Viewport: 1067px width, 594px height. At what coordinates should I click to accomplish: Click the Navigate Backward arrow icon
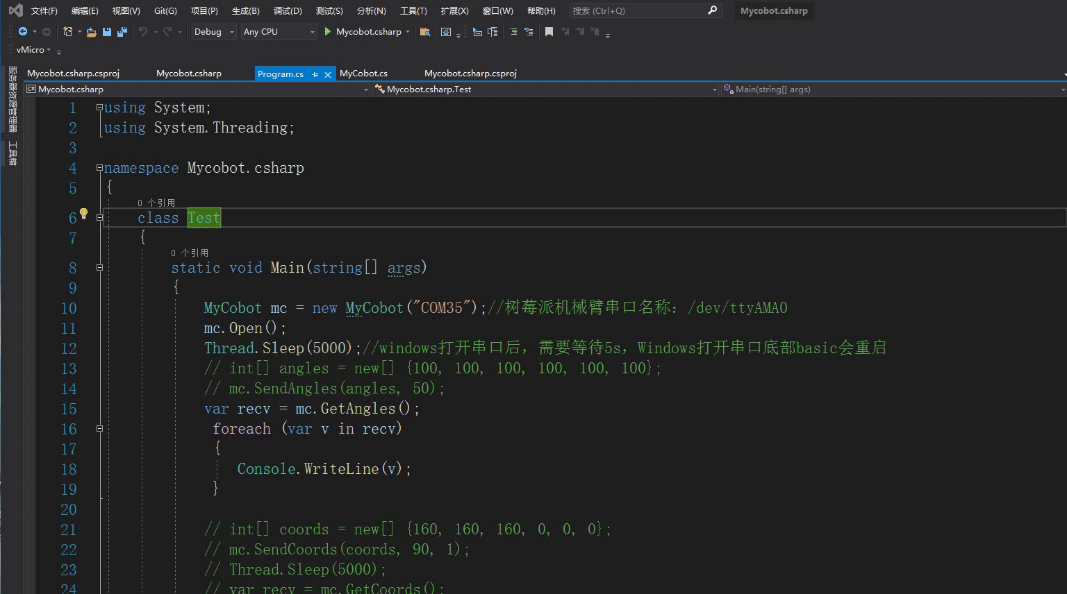[22, 32]
